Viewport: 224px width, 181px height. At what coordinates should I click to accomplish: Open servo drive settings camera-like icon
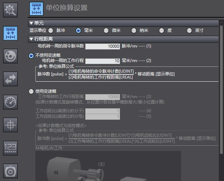point(10,171)
